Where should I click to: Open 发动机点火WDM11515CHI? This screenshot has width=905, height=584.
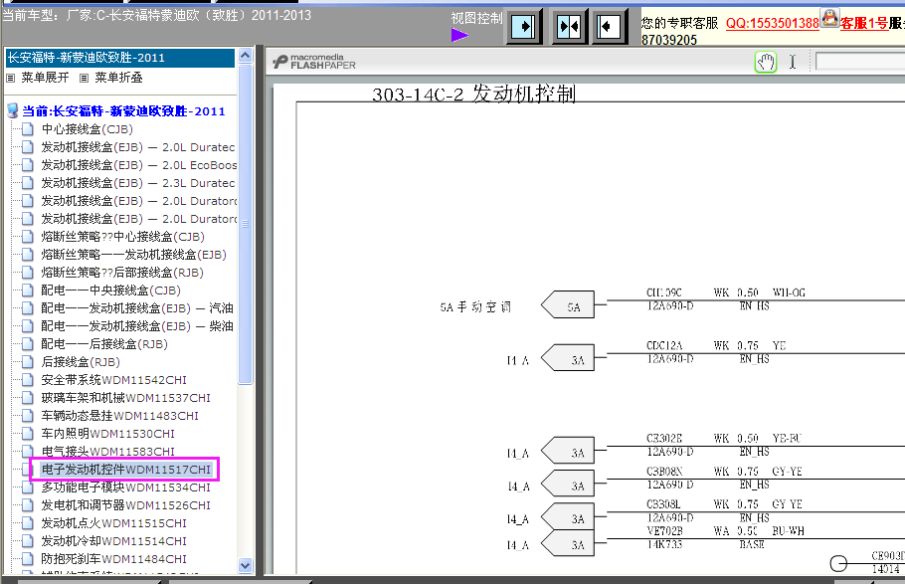point(113,522)
